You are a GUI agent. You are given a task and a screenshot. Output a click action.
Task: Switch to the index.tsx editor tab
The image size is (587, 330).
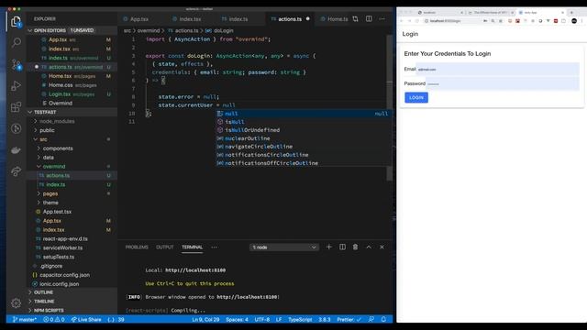[190, 19]
